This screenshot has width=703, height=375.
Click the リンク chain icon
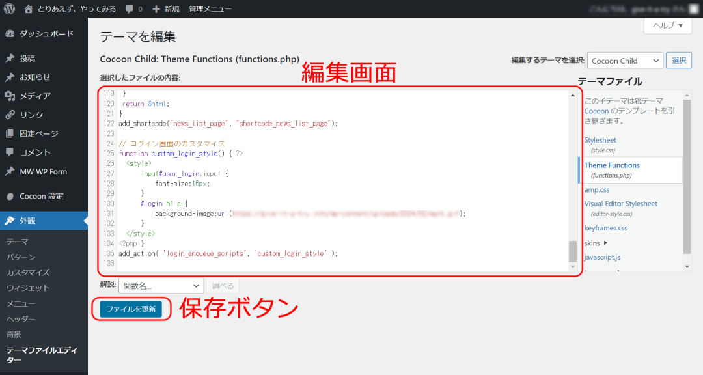coord(10,115)
